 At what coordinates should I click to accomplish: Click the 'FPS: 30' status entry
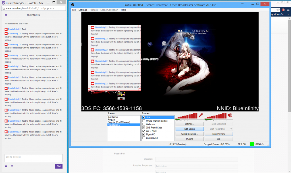[242, 144]
